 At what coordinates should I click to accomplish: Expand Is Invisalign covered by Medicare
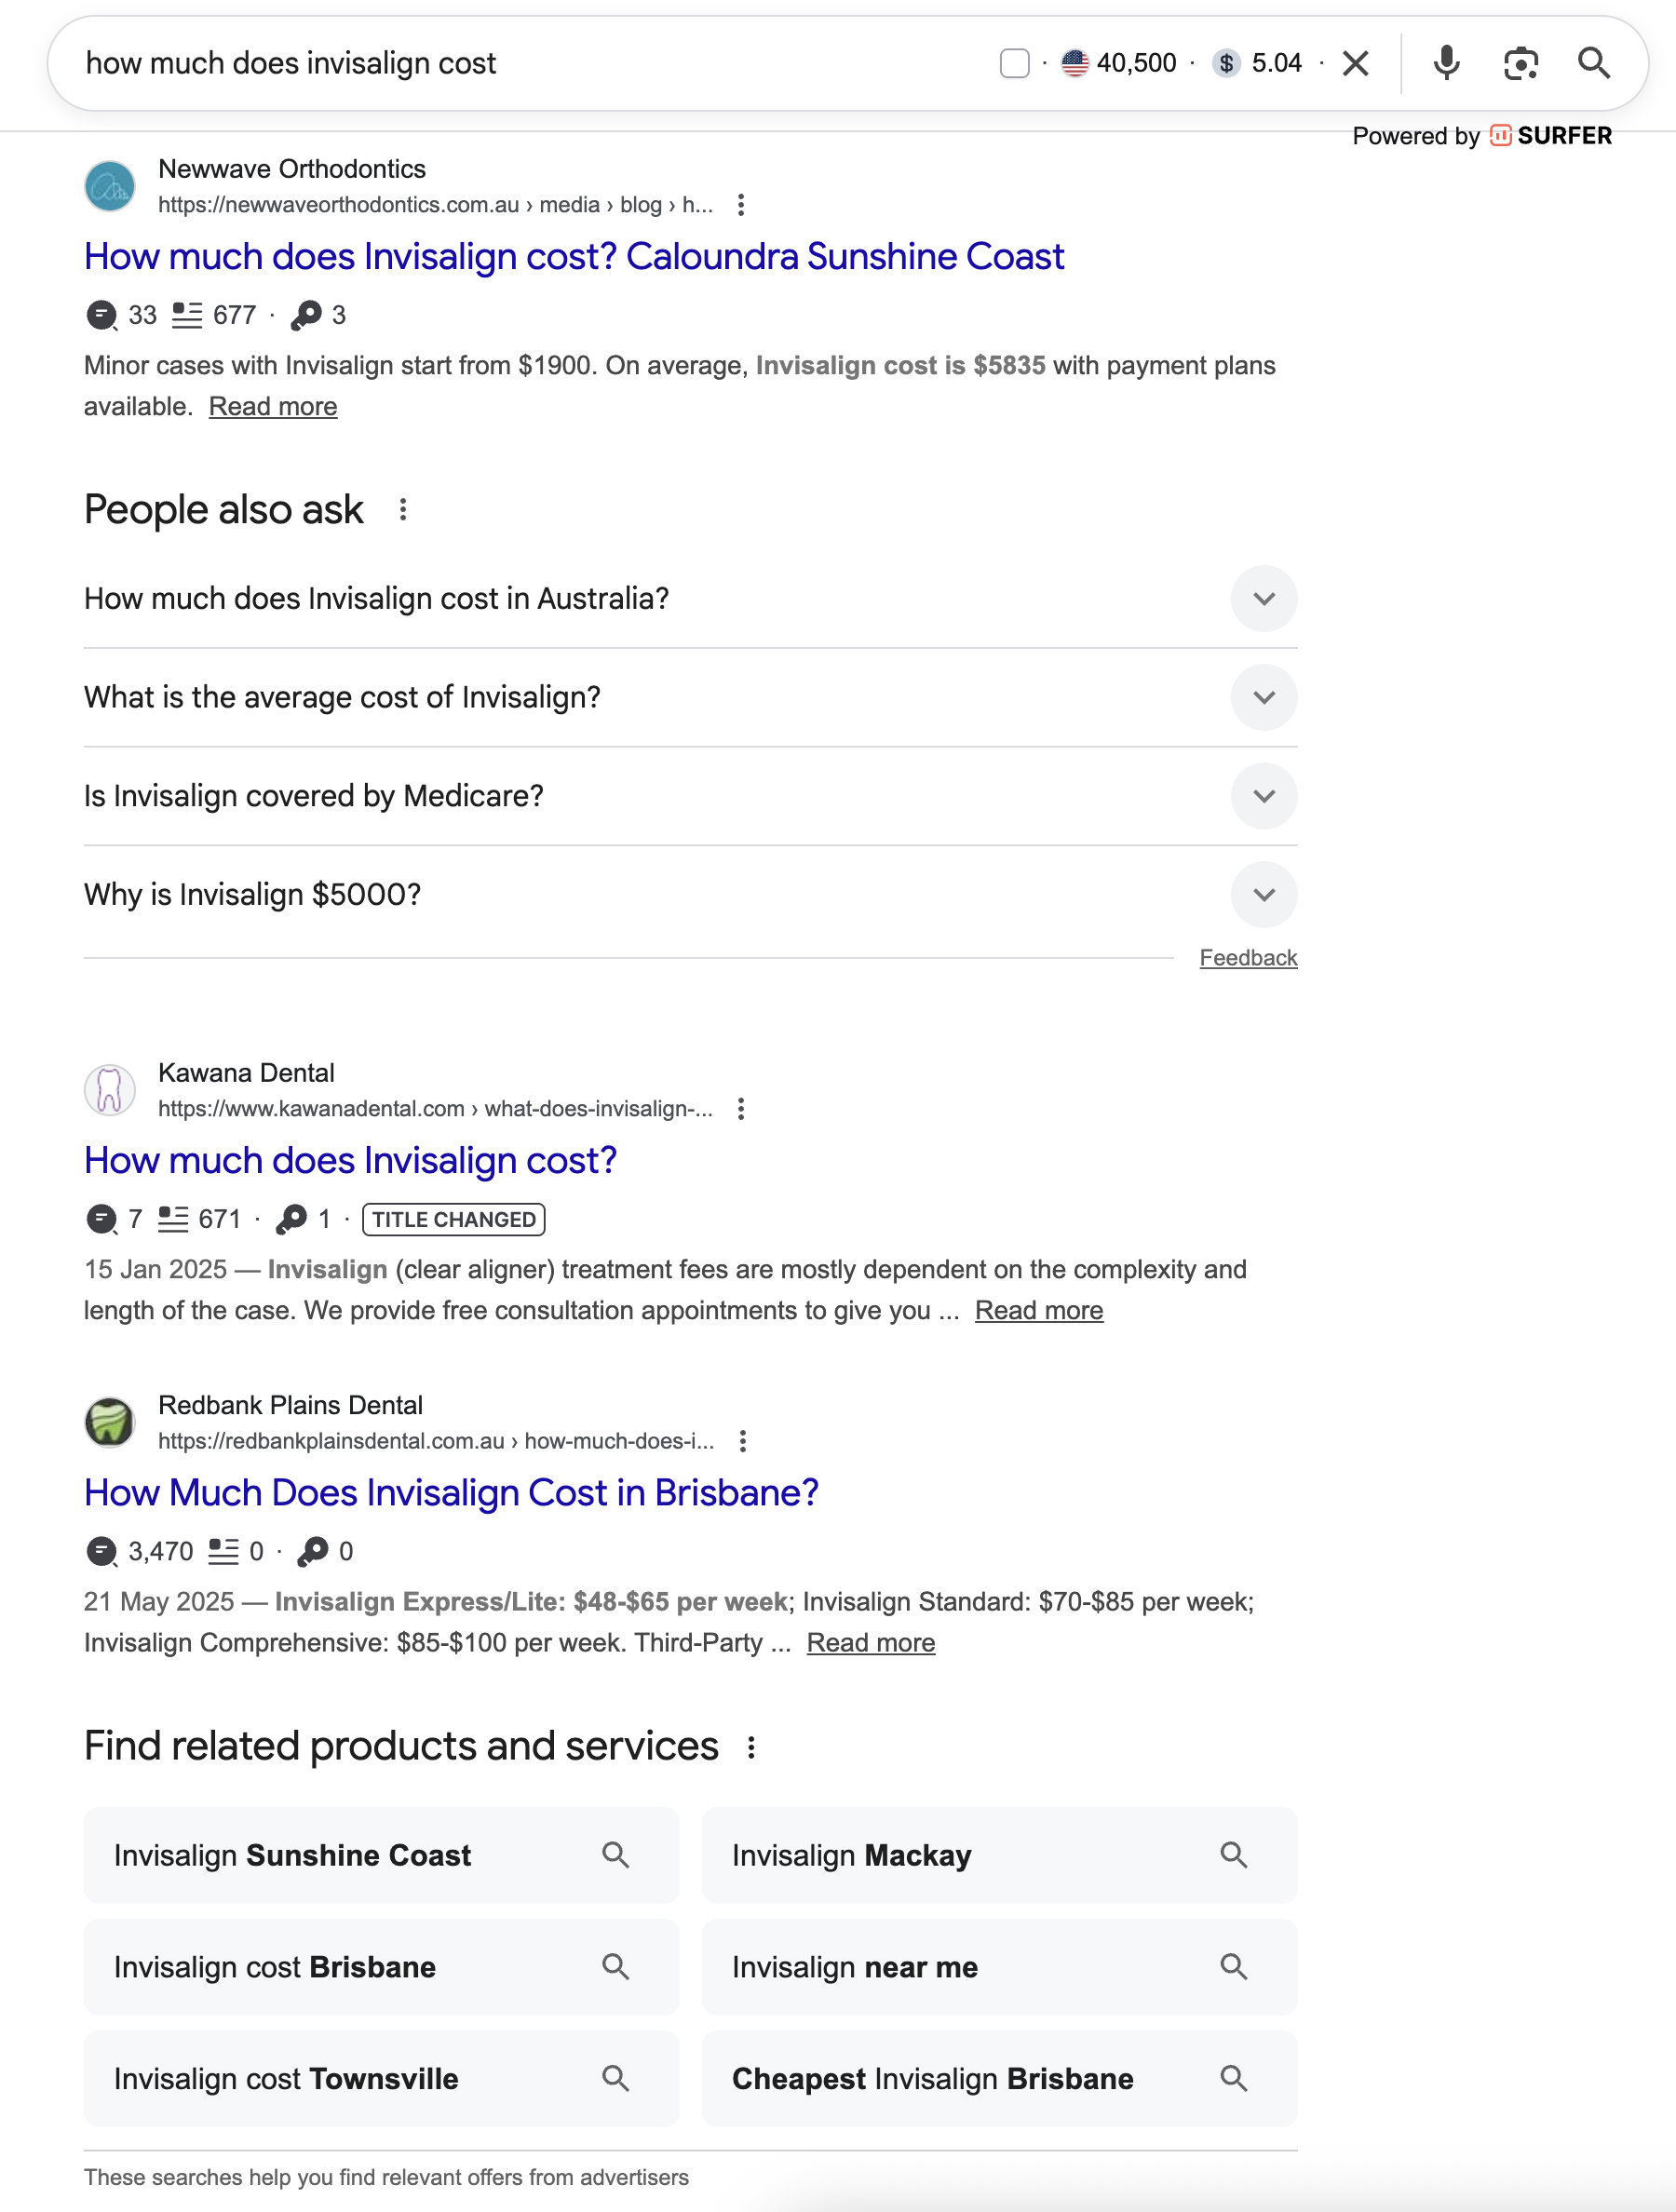[1263, 796]
